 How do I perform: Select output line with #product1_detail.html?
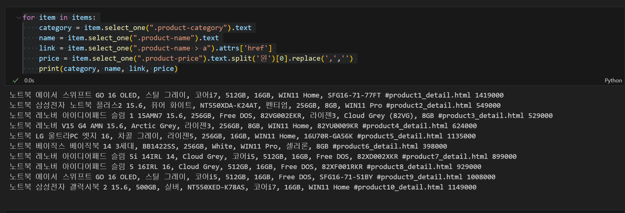click(x=256, y=95)
